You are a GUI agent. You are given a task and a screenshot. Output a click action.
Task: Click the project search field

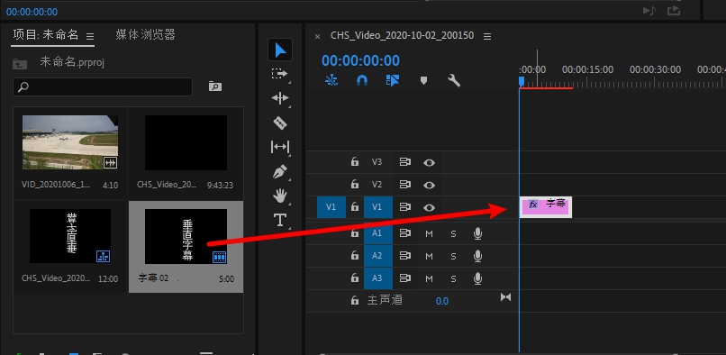(103, 86)
